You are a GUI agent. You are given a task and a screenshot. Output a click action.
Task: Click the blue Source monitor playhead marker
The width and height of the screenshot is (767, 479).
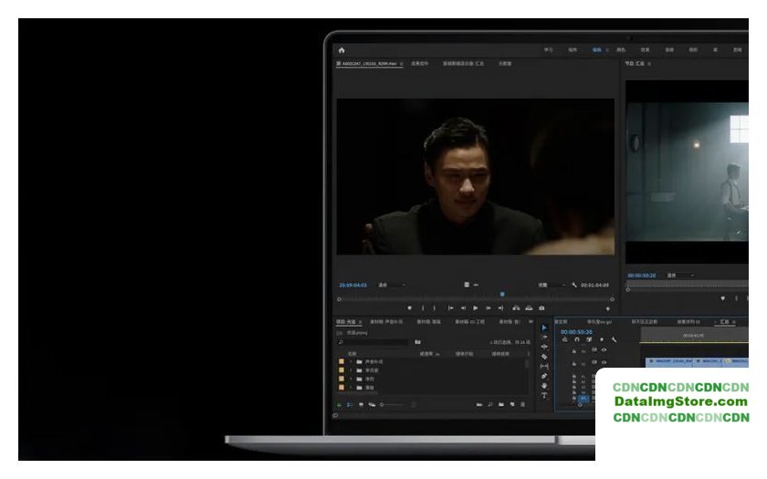(502, 294)
